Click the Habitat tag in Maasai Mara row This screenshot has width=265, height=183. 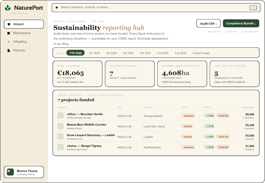(x=187, y=126)
